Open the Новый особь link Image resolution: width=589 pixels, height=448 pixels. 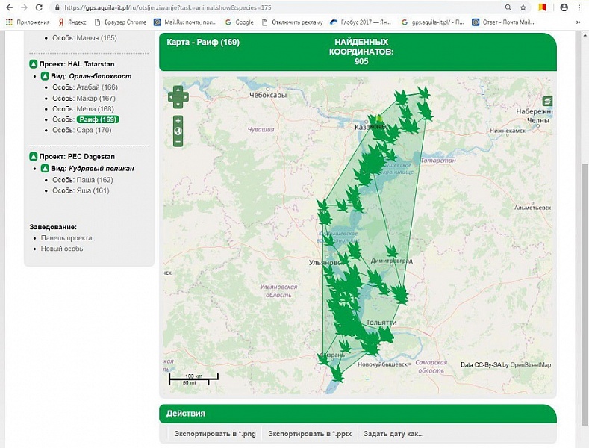[62, 249]
